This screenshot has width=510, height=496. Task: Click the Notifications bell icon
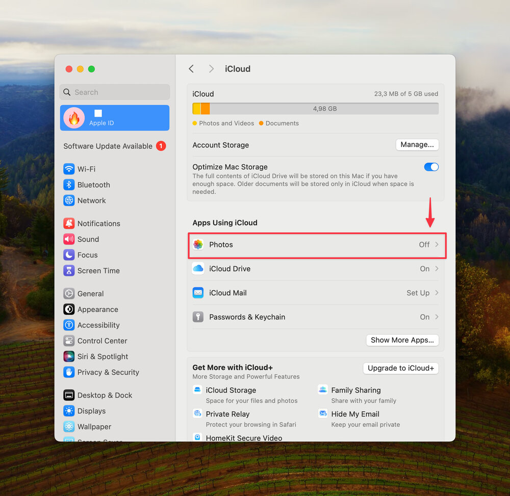69,224
